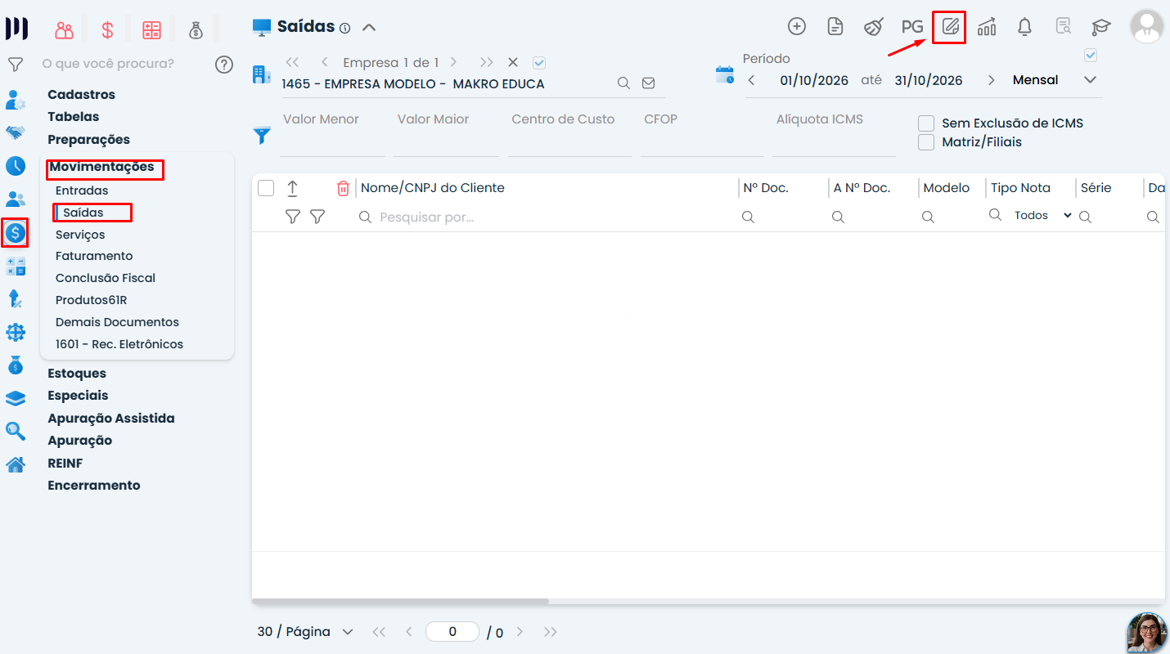Click the plus-circle add icon in top toolbar
Image resolution: width=1170 pixels, height=654 pixels.
pos(797,26)
